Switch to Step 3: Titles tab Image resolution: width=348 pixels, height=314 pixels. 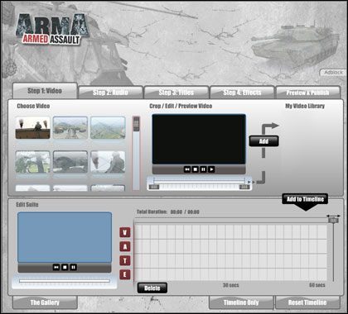coord(176,93)
